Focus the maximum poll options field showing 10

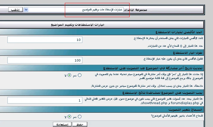(45, 39)
